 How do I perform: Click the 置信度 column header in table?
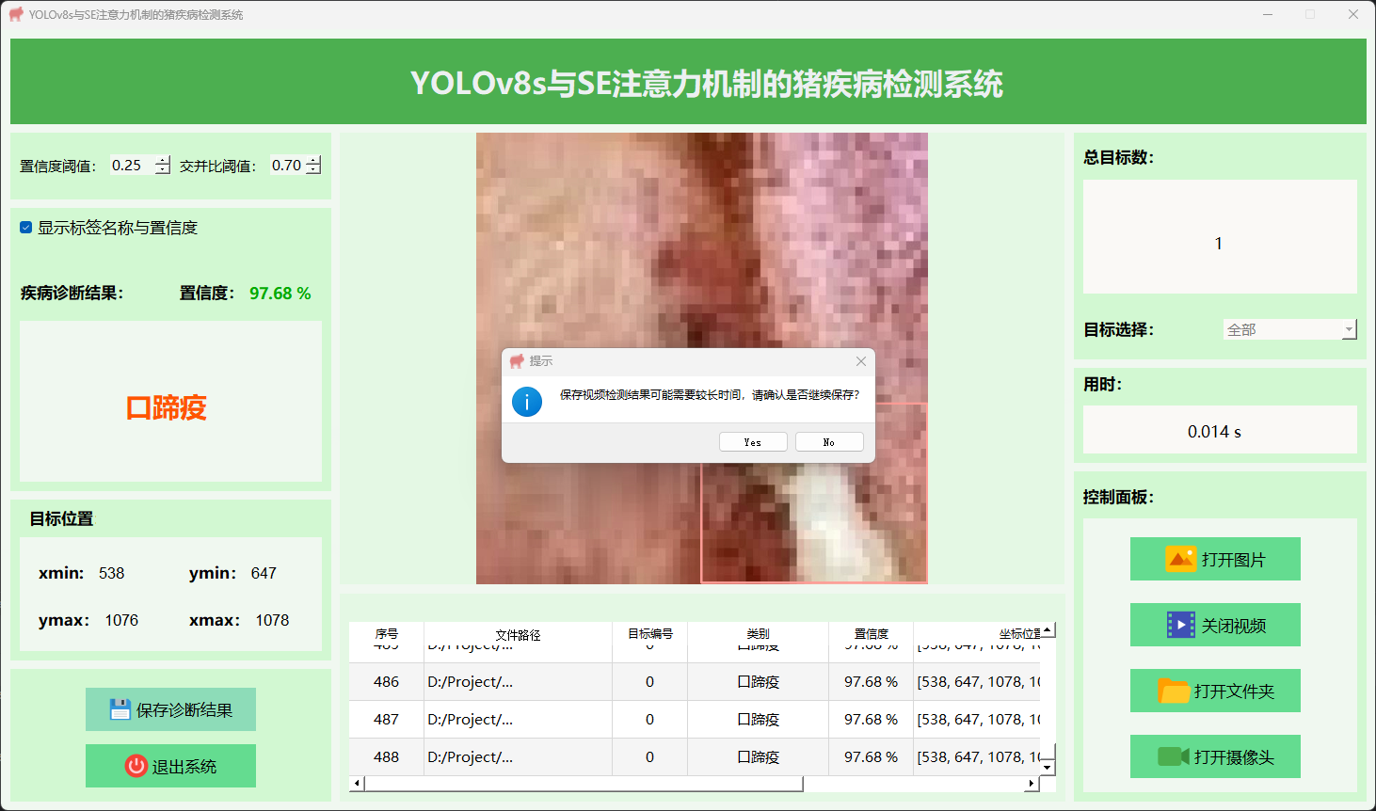(871, 634)
